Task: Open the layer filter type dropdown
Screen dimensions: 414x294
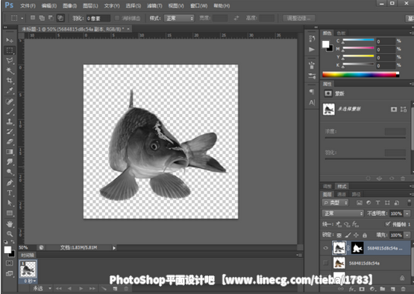Action: point(336,202)
